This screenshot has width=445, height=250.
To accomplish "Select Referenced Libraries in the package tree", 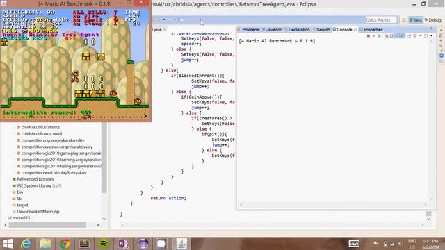I will tap(35, 179).
